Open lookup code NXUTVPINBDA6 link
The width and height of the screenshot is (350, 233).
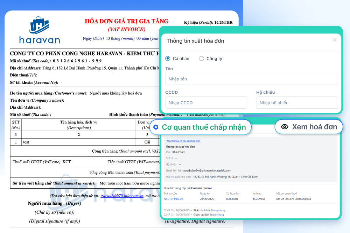174,199
